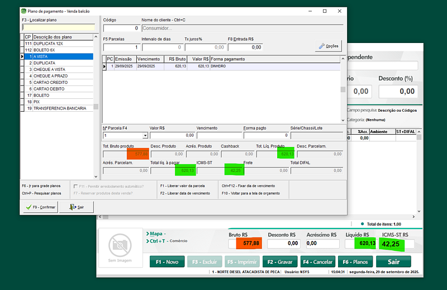Click the F8 Entrada R$ input field
The width and height of the screenshot is (447, 290).
(x=245, y=47)
